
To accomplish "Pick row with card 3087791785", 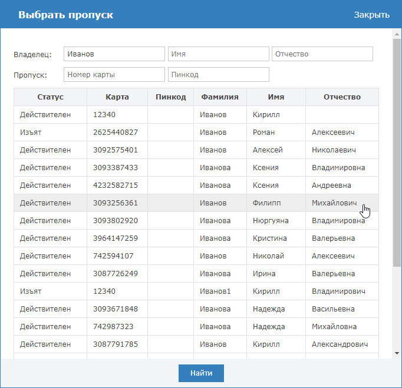I will (x=116, y=344).
